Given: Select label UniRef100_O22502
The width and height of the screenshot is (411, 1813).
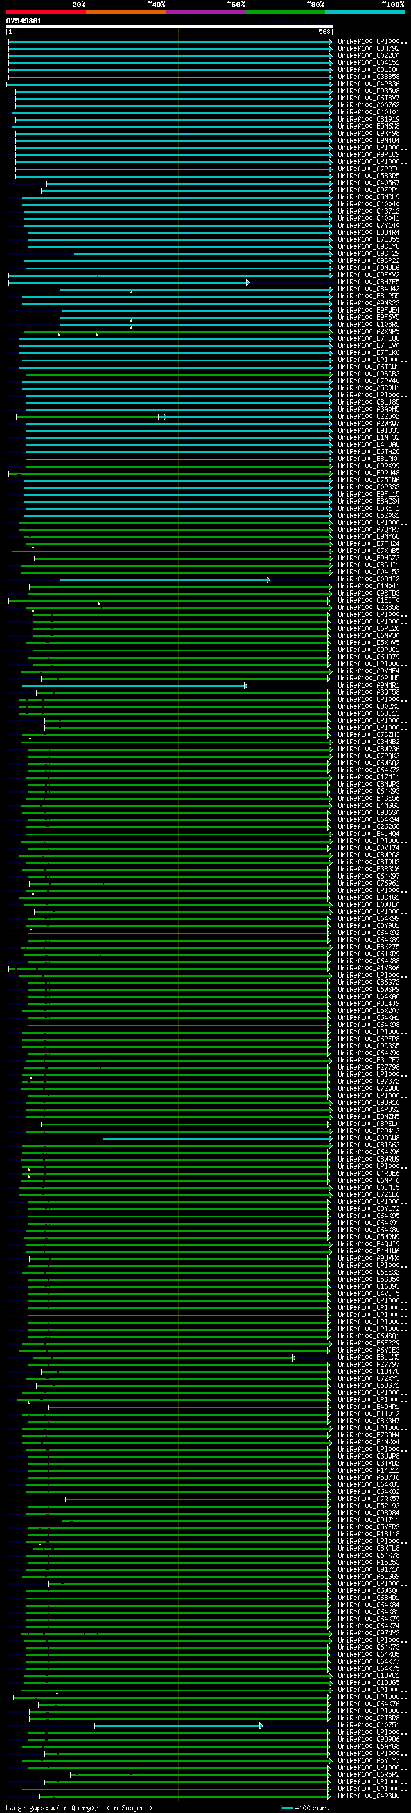Looking at the screenshot, I should (369, 417).
